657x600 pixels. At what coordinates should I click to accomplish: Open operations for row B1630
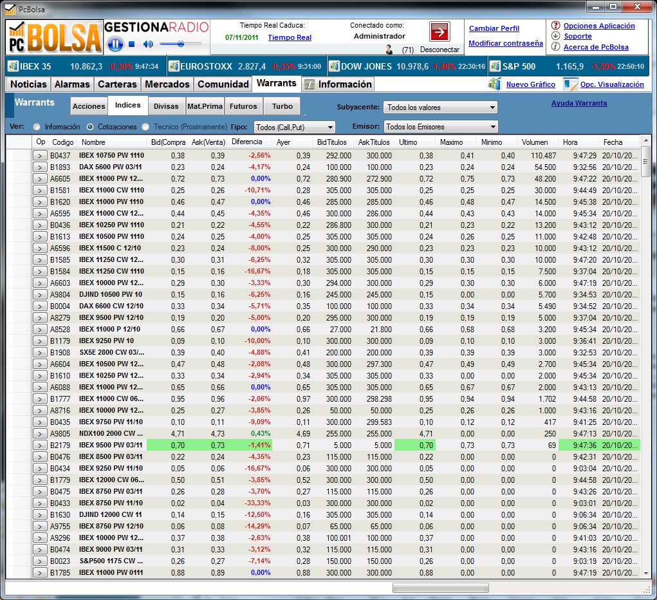tap(41, 515)
